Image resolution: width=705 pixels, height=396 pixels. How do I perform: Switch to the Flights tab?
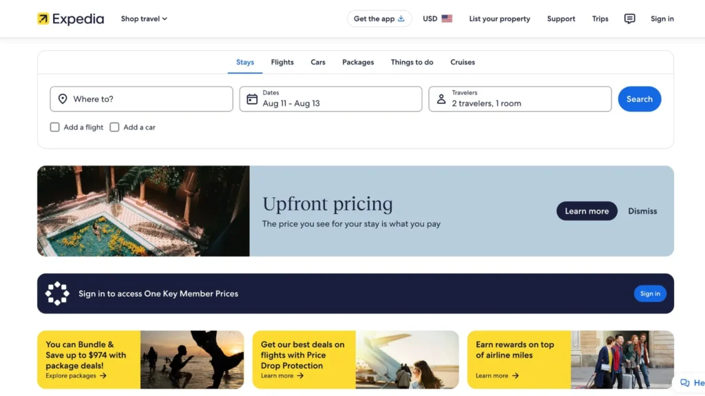click(282, 62)
